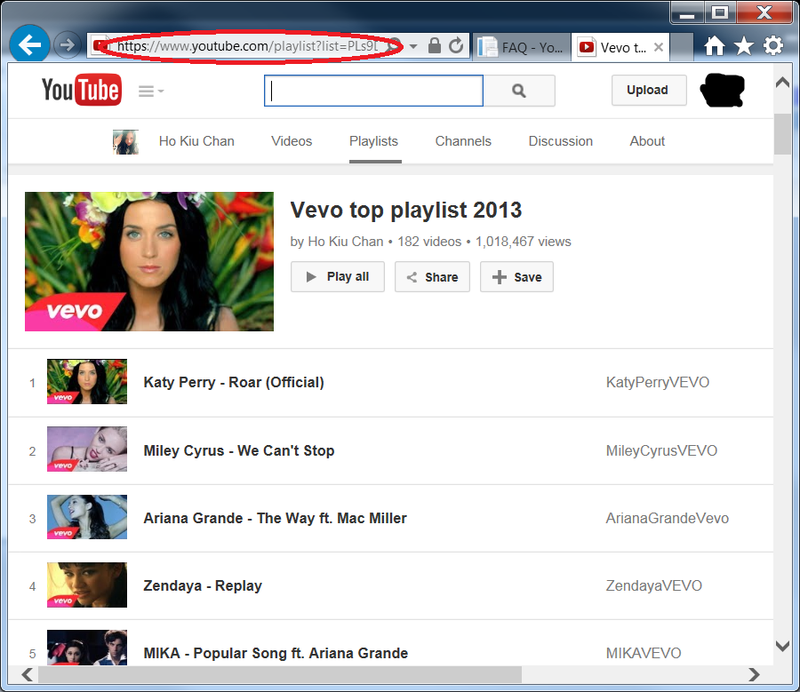Image resolution: width=800 pixels, height=692 pixels.
Task: Click the magnifying glass search button
Action: click(x=519, y=91)
